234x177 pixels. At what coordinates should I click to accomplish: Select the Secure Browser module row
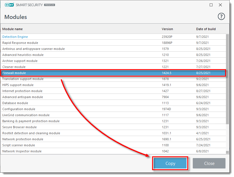click(x=113, y=127)
